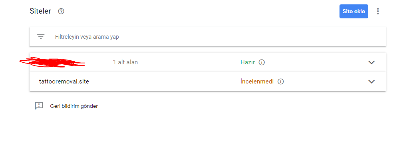
Task: Select the tattooremoval.site entry
Action: (64, 81)
